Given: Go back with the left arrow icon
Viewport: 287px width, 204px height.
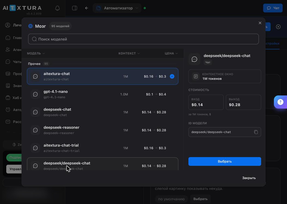Looking at the screenshot, I should [87, 8].
